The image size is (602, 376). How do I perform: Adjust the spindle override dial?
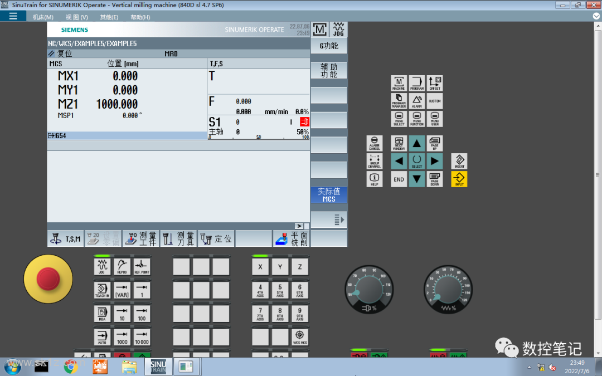[x=370, y=290]
